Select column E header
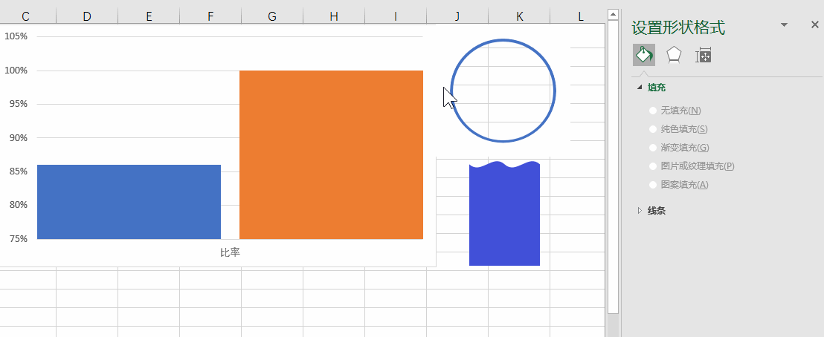 tap(149, 17)
